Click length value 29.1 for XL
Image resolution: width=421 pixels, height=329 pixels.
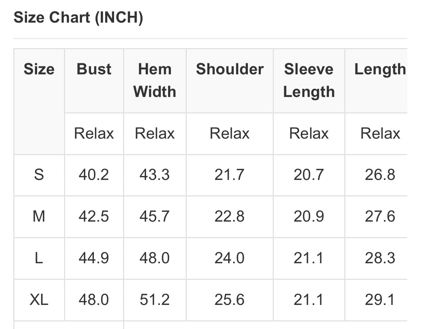click(x=380, y=300)
